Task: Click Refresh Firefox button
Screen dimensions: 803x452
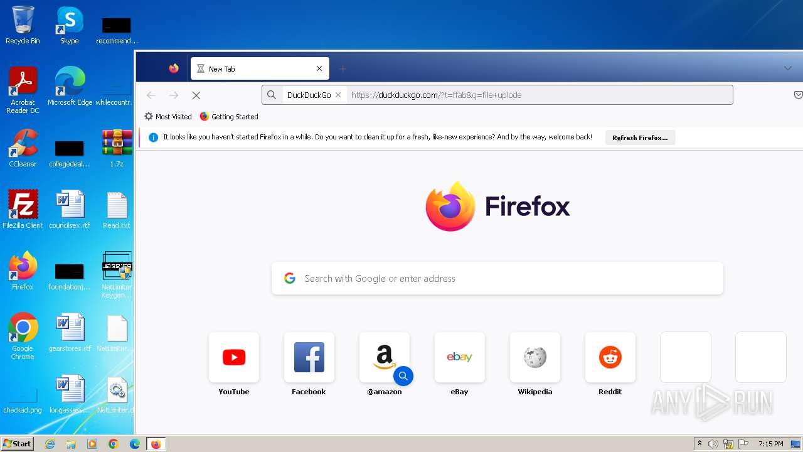Action: (640, 137)
